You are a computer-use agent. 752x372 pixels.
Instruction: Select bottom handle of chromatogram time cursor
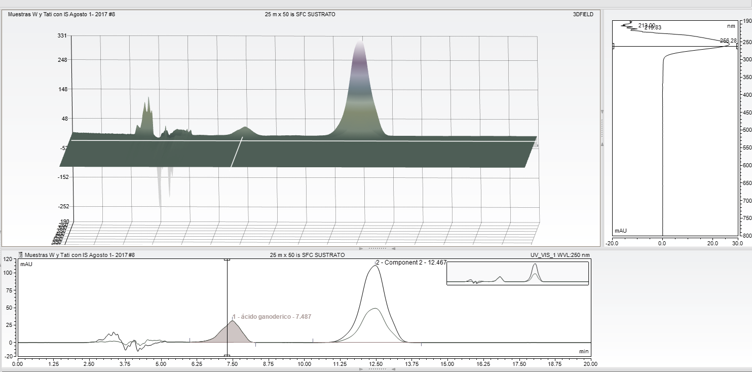point(227,355)
